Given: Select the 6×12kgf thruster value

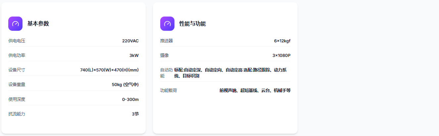Looking at the screenshot, I should (x=282, y=41).
